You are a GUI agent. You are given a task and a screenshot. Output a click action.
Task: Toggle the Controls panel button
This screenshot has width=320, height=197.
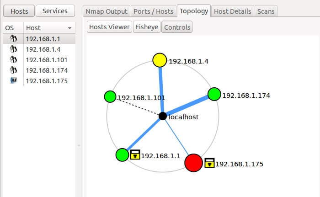pos(177,27)
